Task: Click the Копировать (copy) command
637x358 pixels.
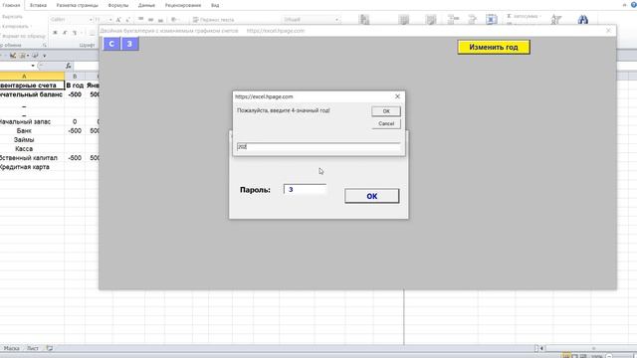Action: tap(16, 27)
